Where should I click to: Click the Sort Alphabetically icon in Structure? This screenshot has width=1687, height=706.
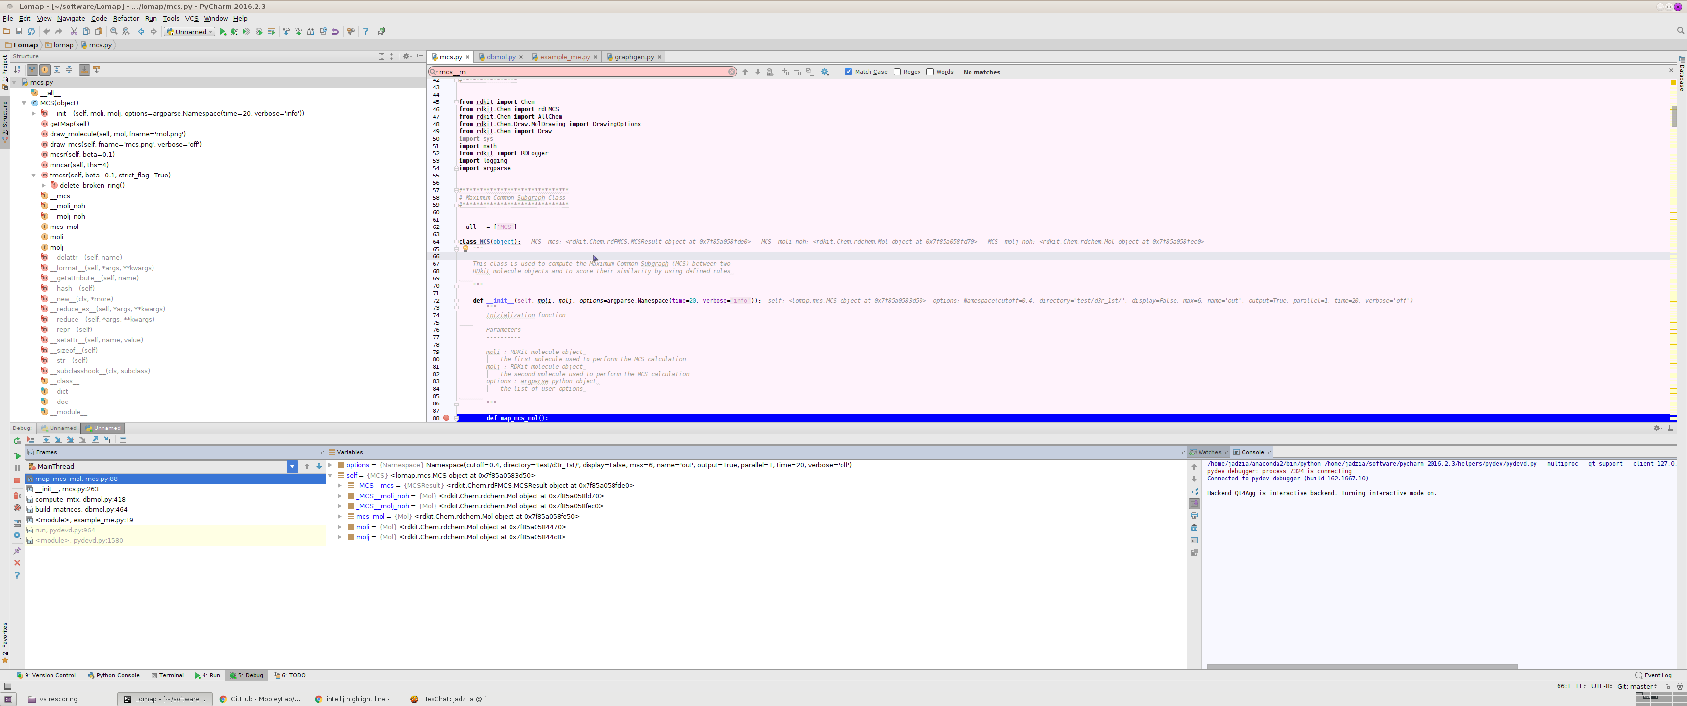click(x=17, y=70)
